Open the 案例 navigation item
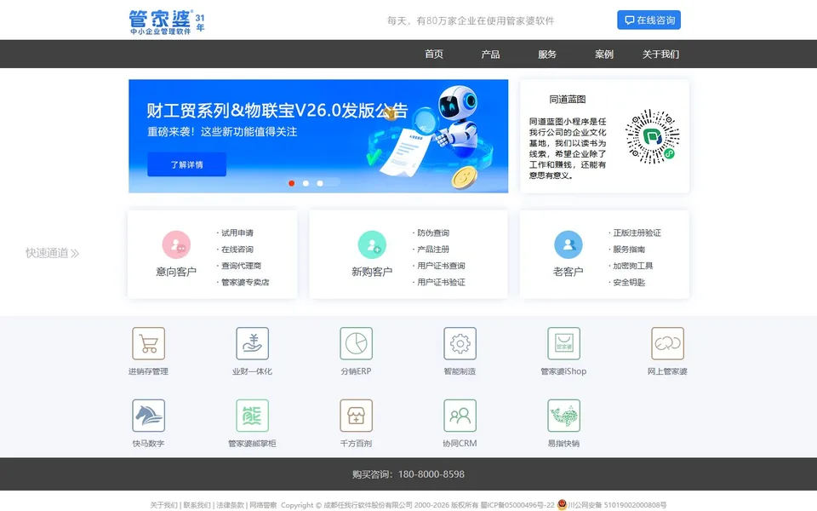 [604, 55]
